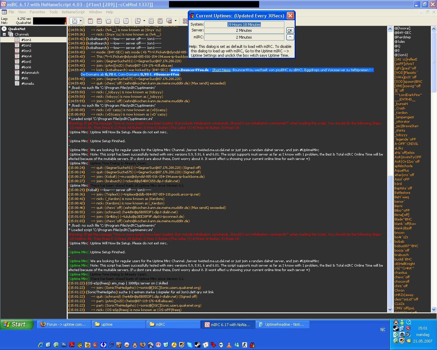This screenshot has height=350, width=437.
Task: Click the chat scrollbar up arrow
Action: tap(390, 29)
